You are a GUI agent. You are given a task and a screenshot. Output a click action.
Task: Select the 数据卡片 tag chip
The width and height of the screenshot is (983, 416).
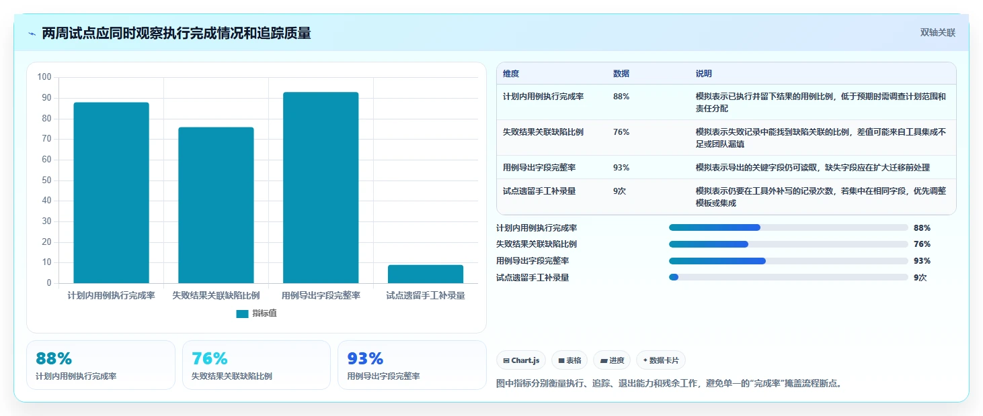(661, 360)
